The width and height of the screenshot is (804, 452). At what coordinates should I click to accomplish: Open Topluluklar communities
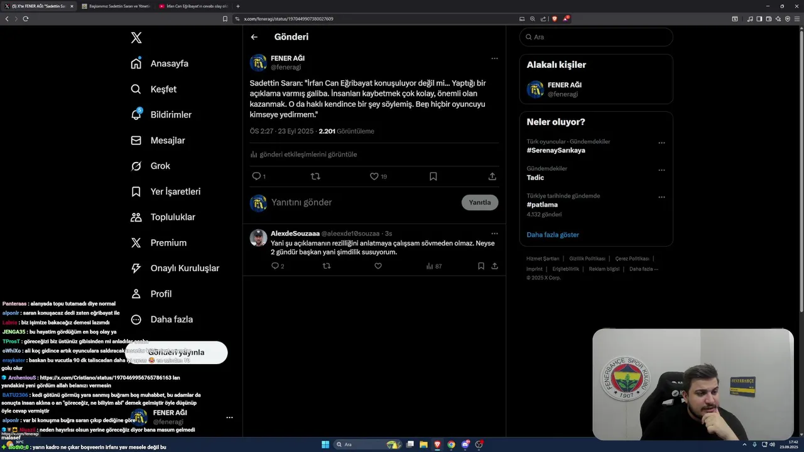pyautogui.click(x=163, y=217)
